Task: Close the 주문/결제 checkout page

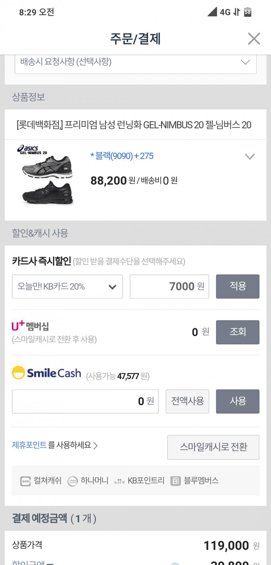Action: click(254, 39)
